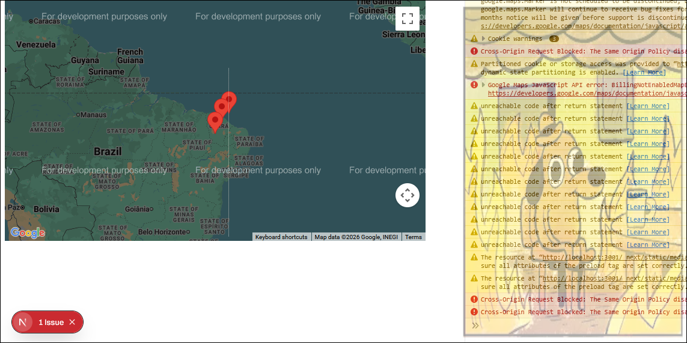Select the lowest red map marker

click(215, 121)
